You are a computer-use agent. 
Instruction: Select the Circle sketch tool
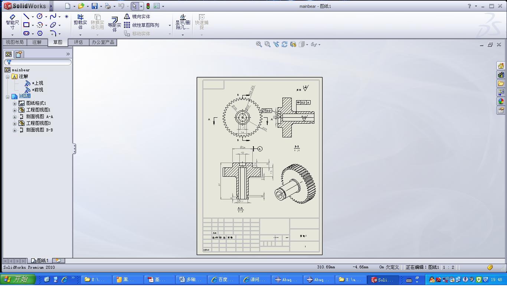pyautogui.click(x=39, y=16)
